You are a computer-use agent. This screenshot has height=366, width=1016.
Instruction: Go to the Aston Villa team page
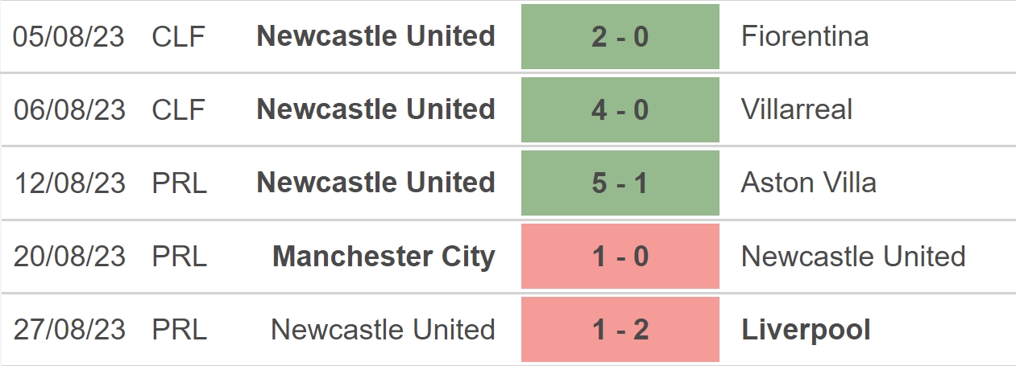coord(809,183)
